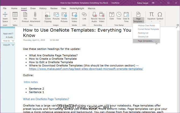Viewport: 180px width, 113px height.
Task: Switch to the Home tab
Action: pyautogui.click(x=14, y=8)
